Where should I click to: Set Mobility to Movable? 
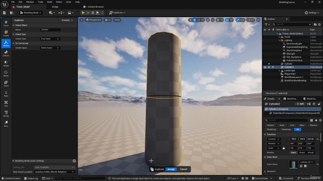point(311,152)
